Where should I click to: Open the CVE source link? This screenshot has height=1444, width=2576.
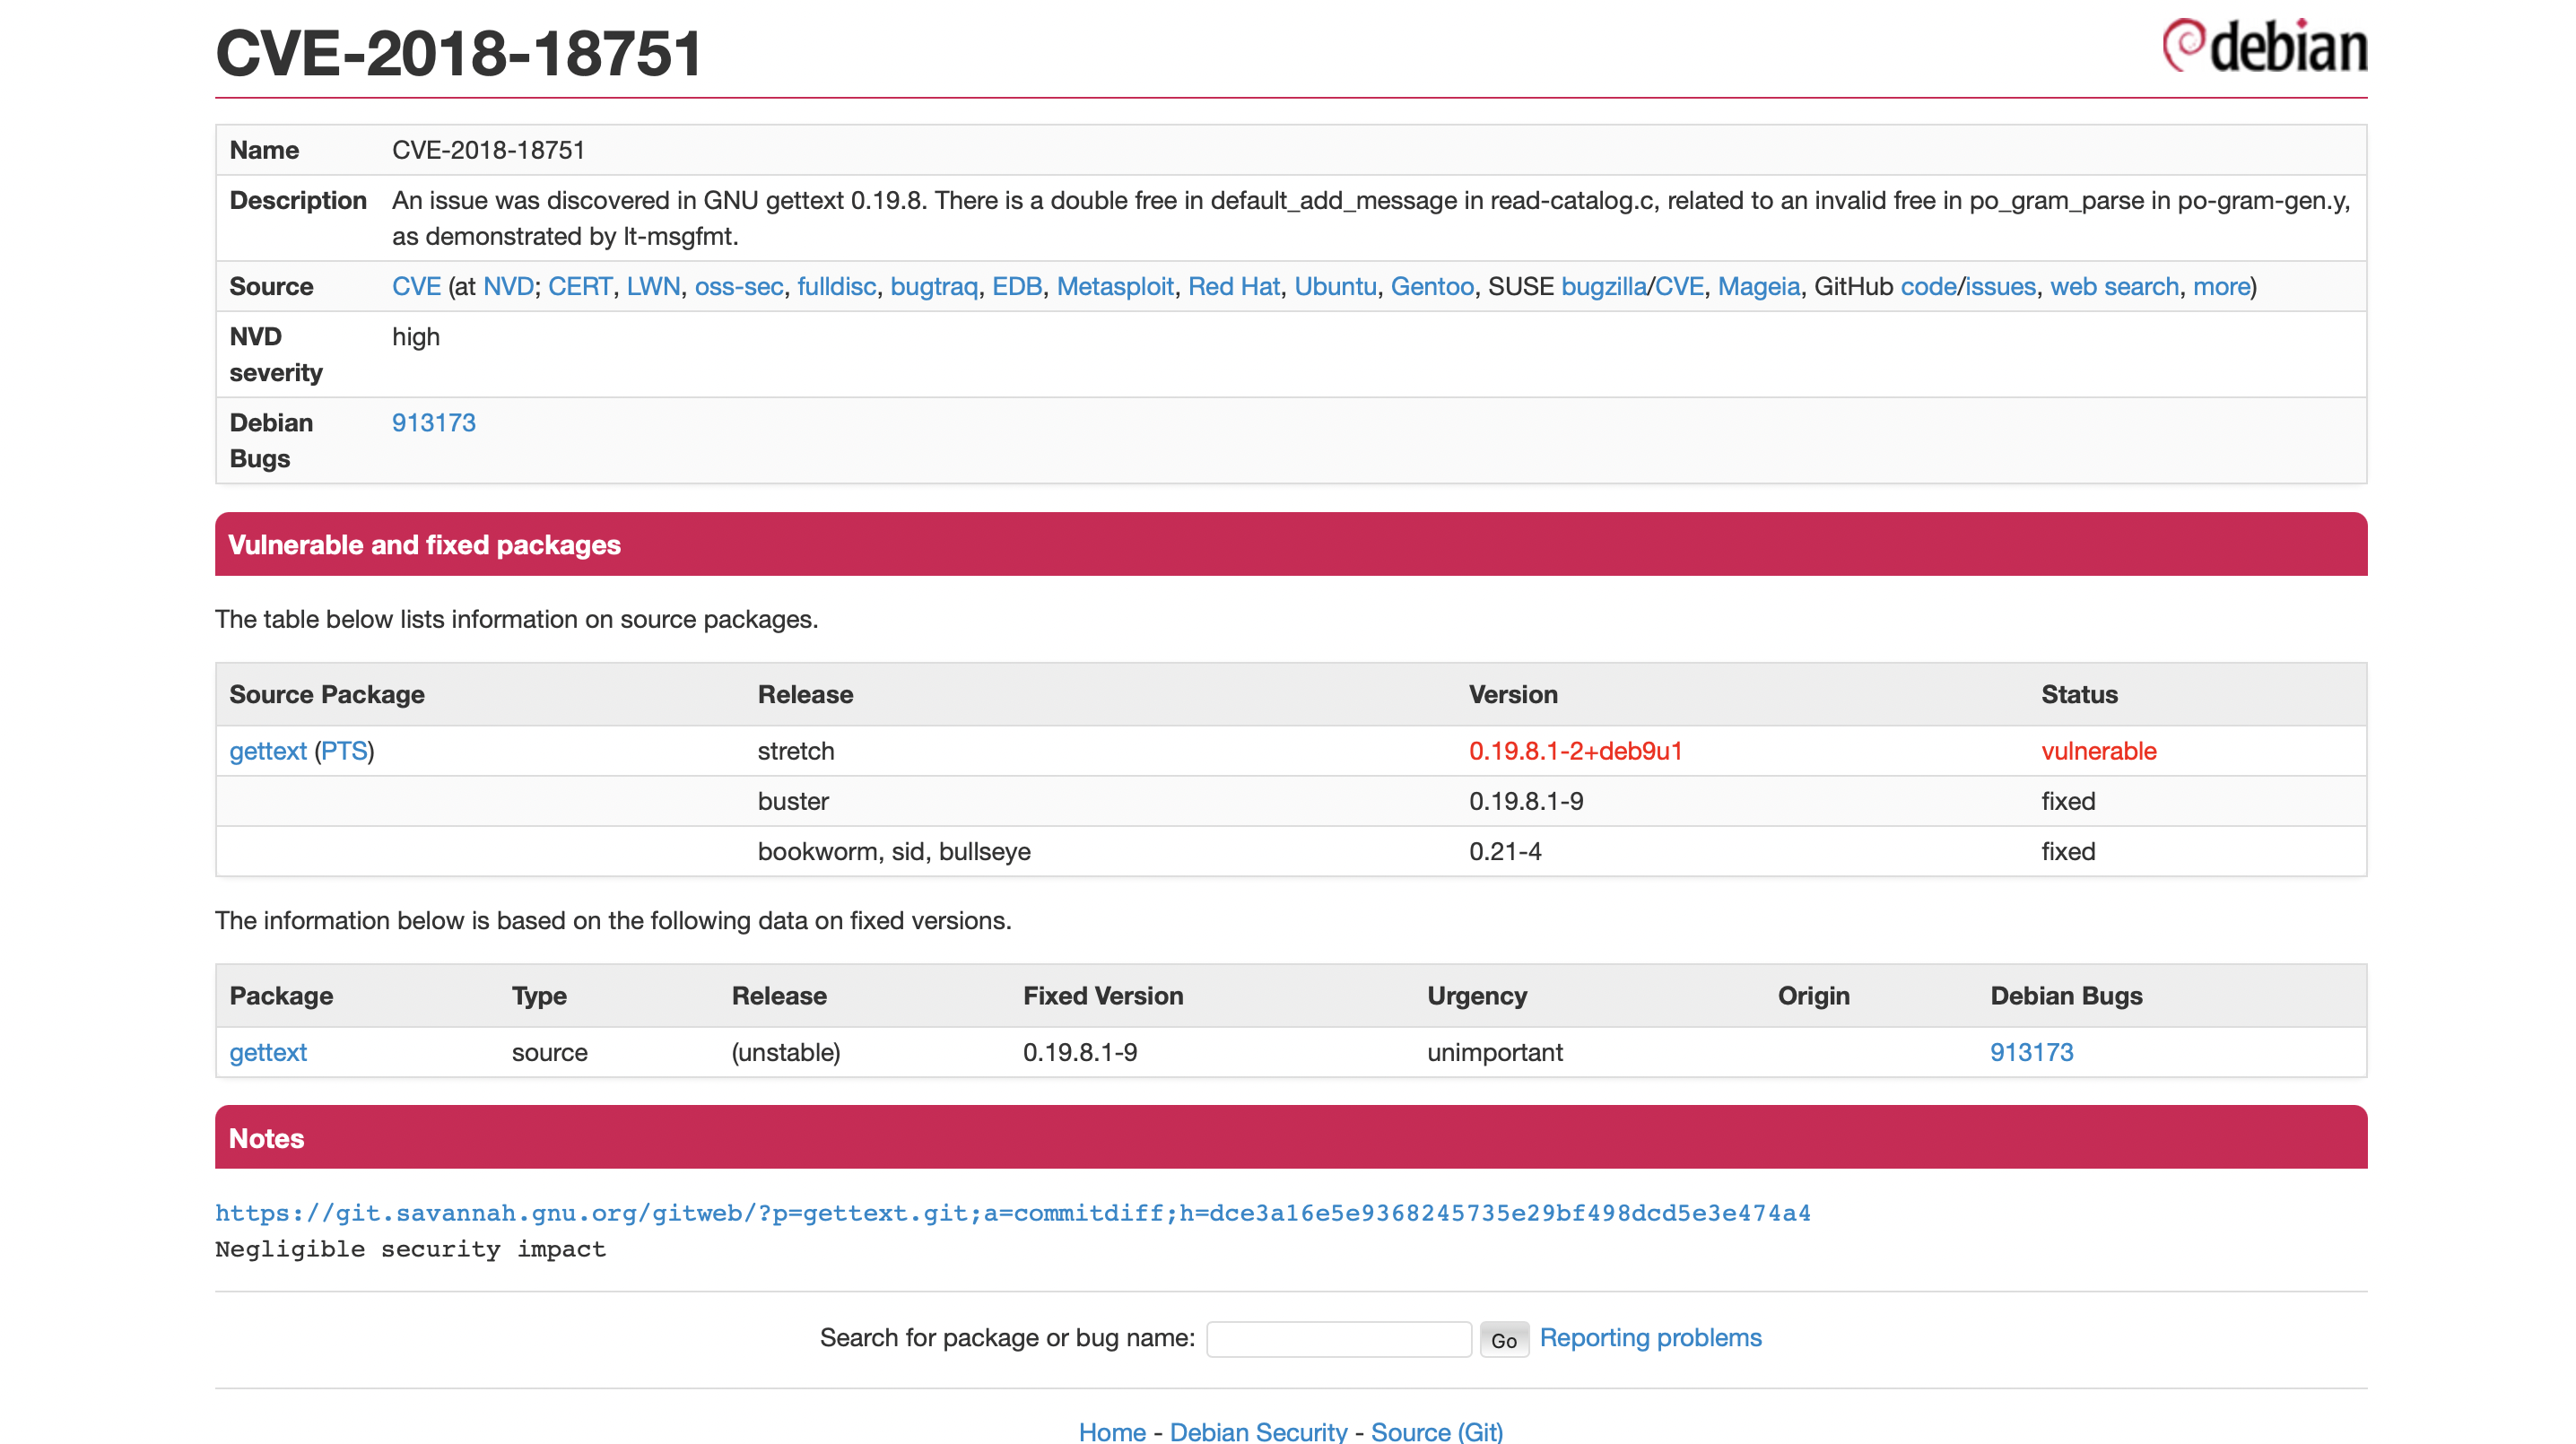click(x=416, y=287)
